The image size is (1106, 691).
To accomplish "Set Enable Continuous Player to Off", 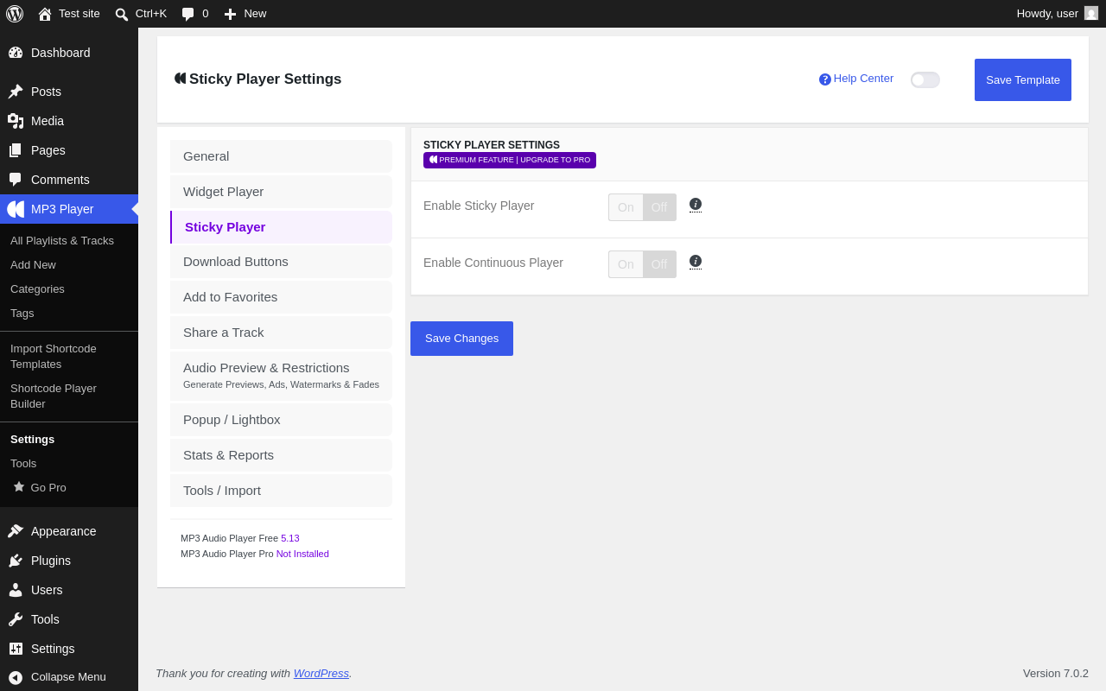I will 659,264.
